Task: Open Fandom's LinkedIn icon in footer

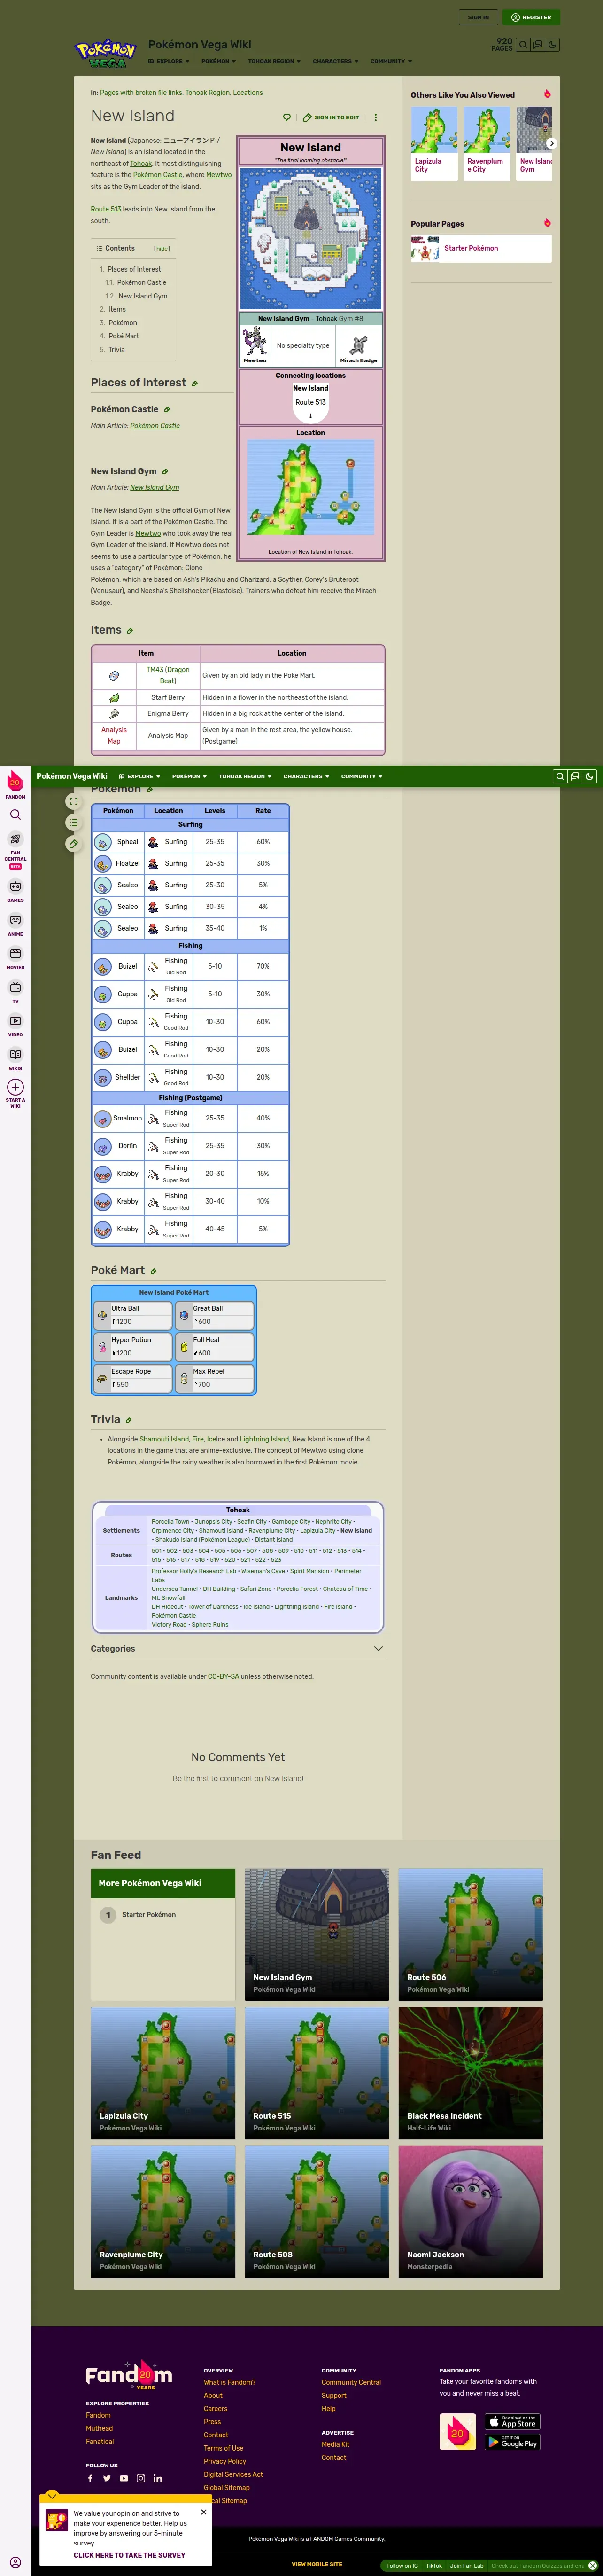Action: point(158,2478)
